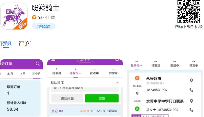Select the 预览 tab
This screenshot has width=204, height=117.
[6, 43]
